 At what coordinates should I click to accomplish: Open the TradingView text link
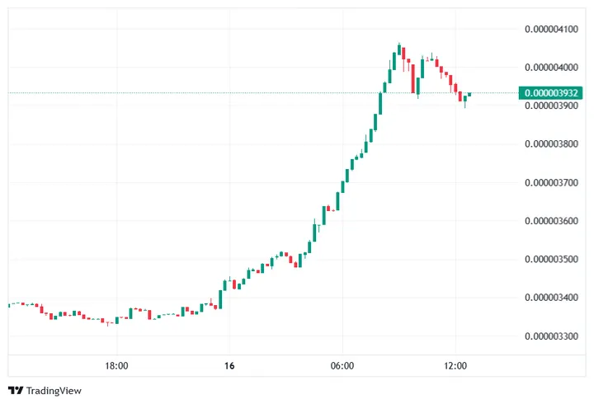click(54, 390)
